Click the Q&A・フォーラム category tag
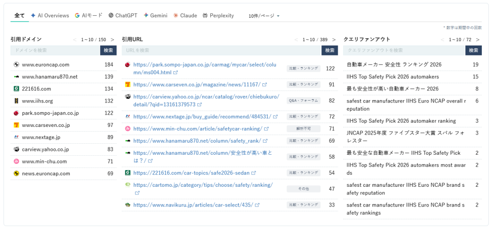492x228 pixels. coord(304,101)
